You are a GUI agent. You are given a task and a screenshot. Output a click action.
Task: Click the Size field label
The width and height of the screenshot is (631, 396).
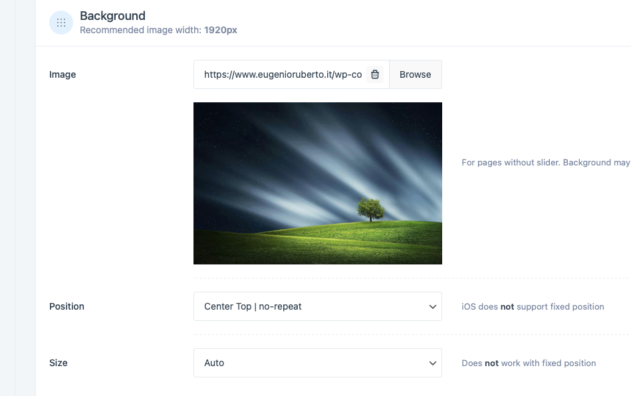point(59,363)
